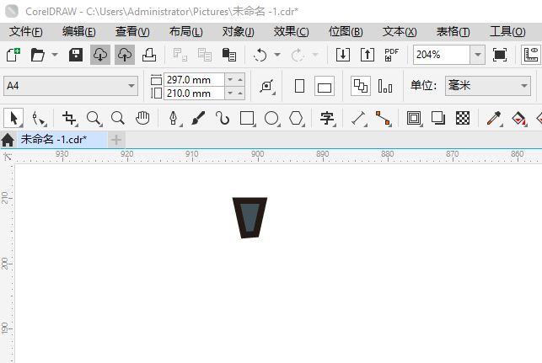
Task: Select the Artistic Media brush tool
Action: click(x=198, y=118)
